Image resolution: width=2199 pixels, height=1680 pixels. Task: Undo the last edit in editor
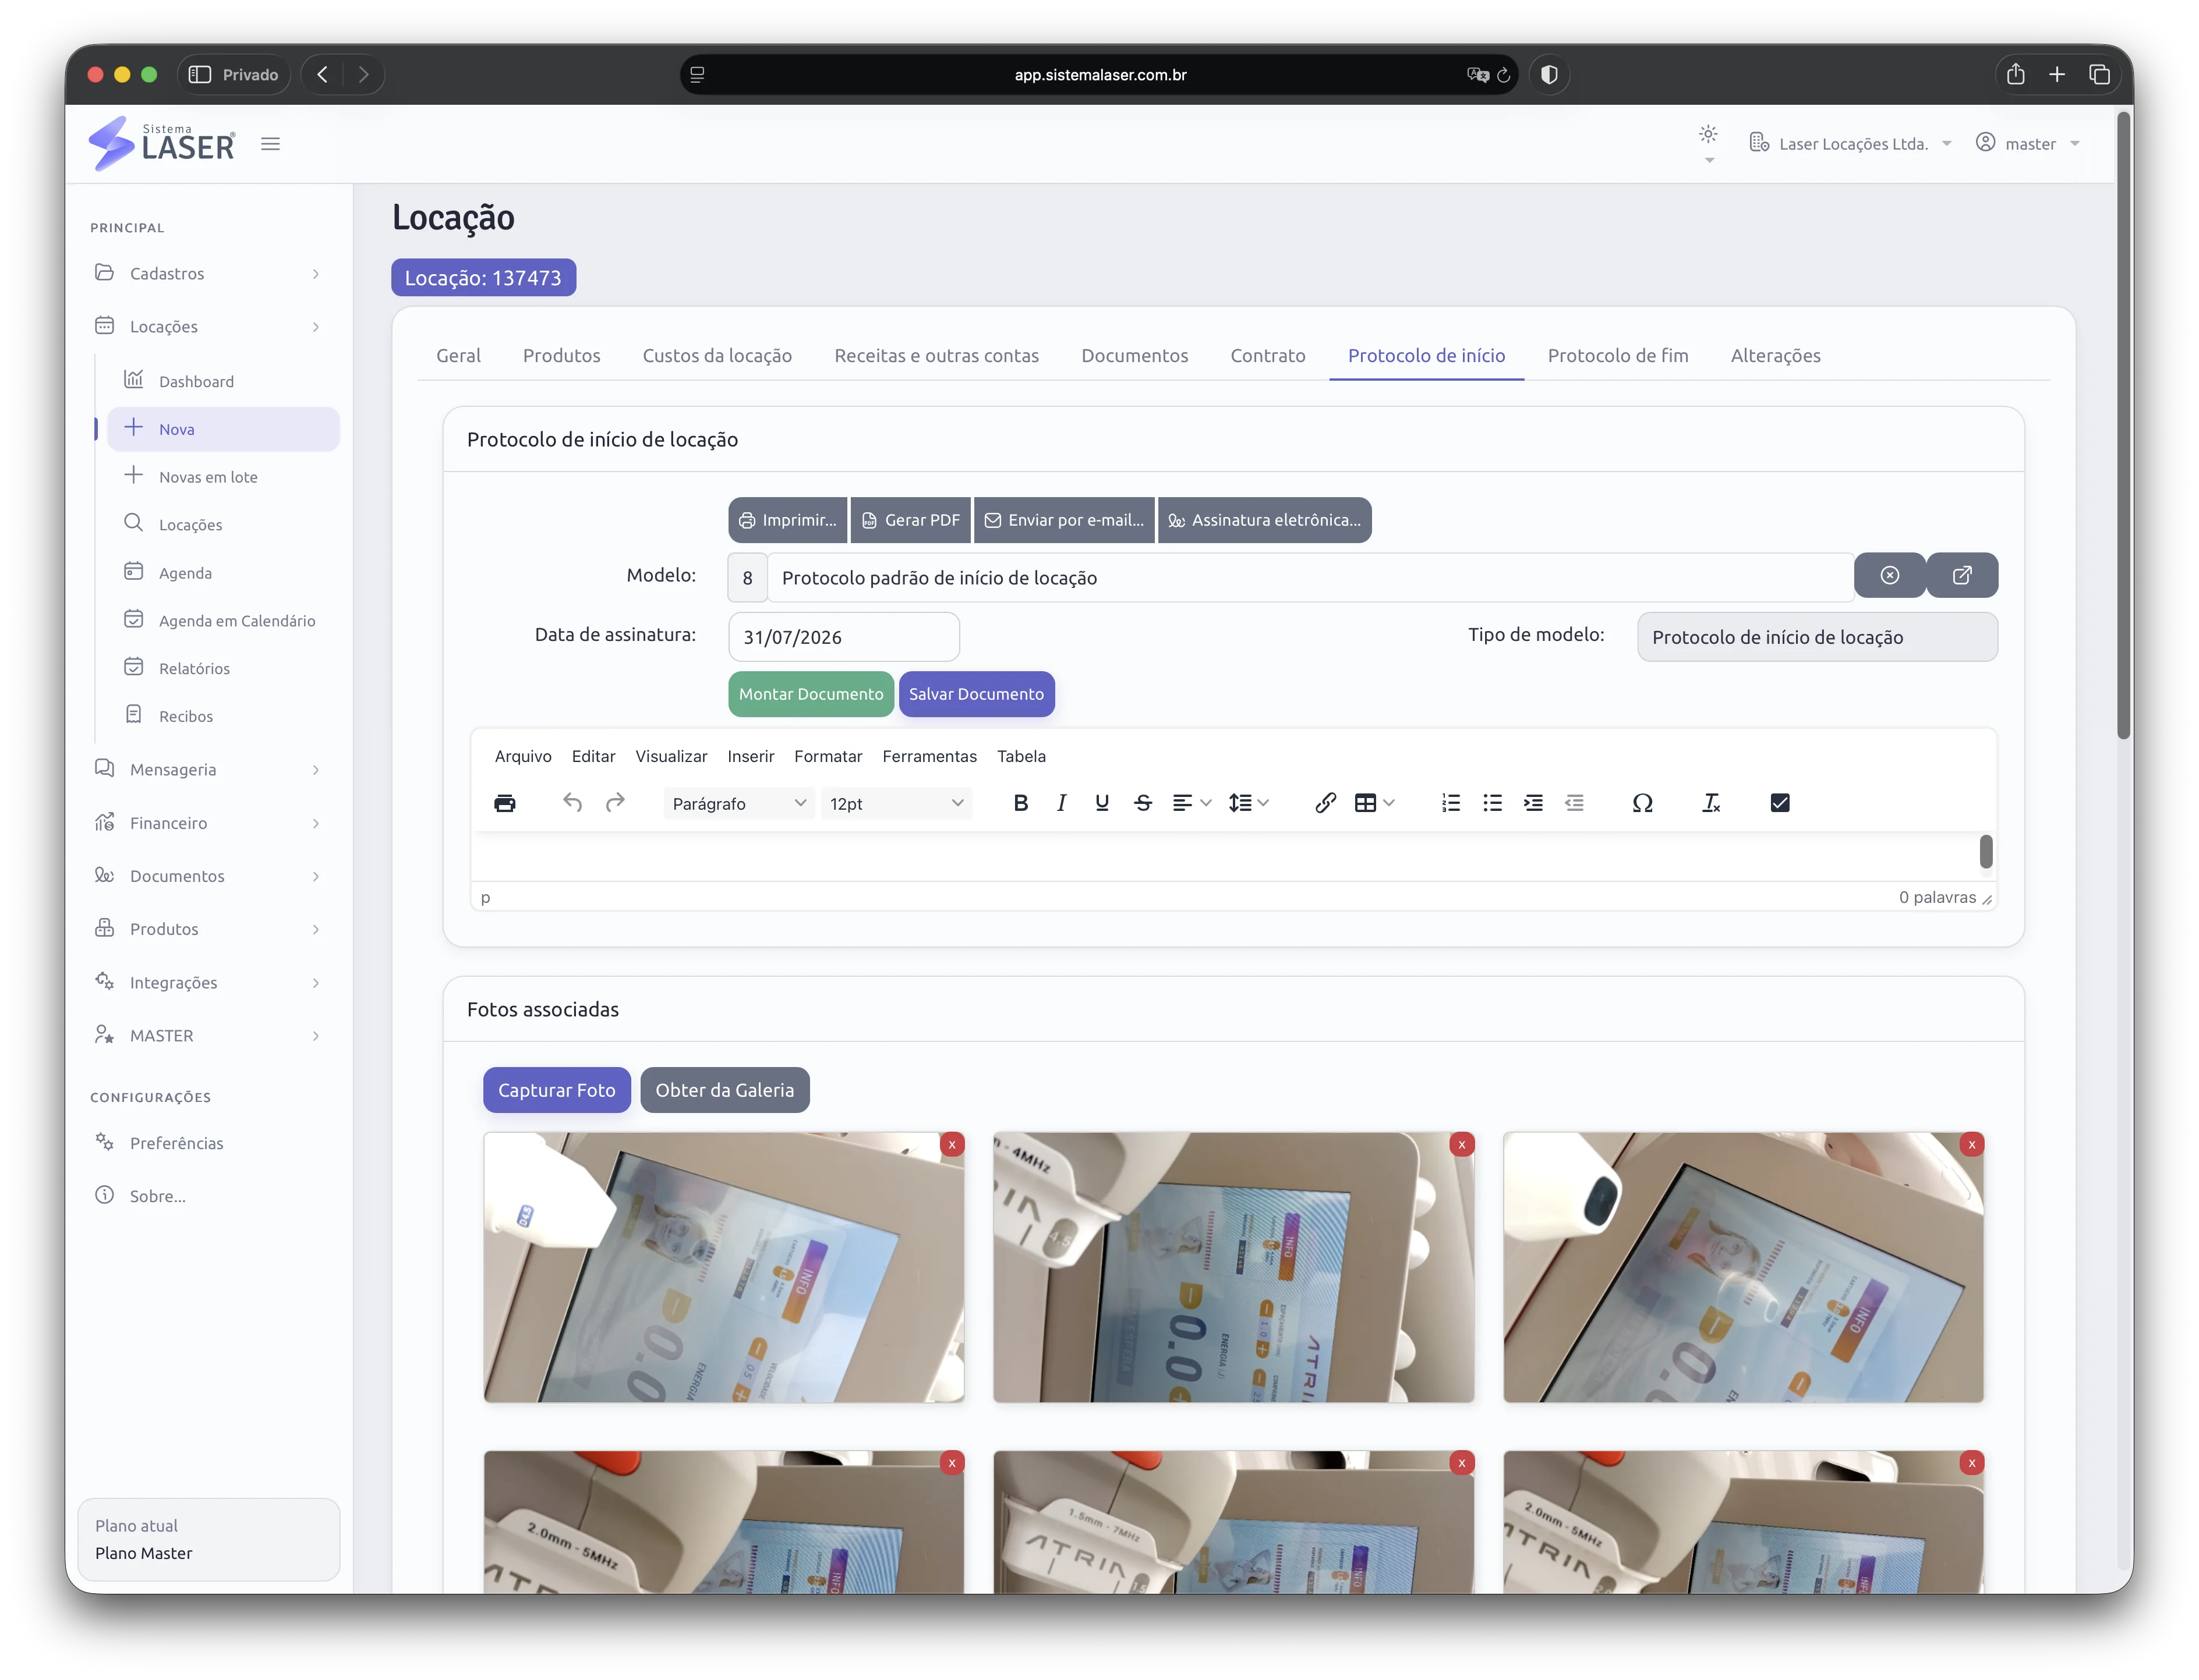pos(572,803)
